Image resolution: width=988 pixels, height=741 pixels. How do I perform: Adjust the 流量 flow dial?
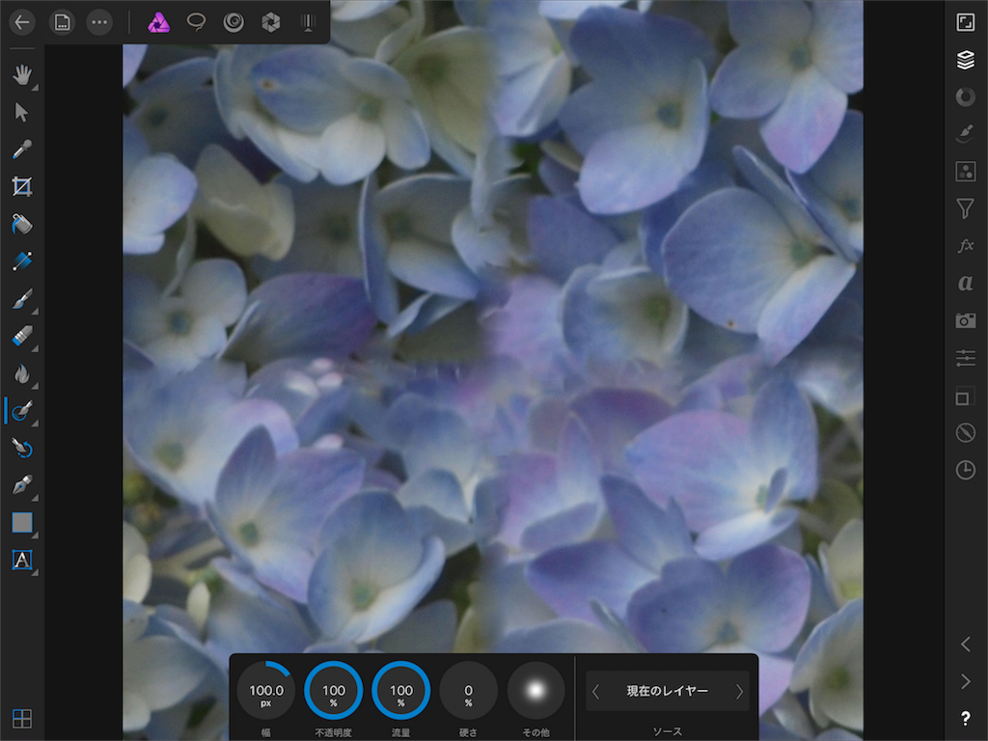(400, 691)
